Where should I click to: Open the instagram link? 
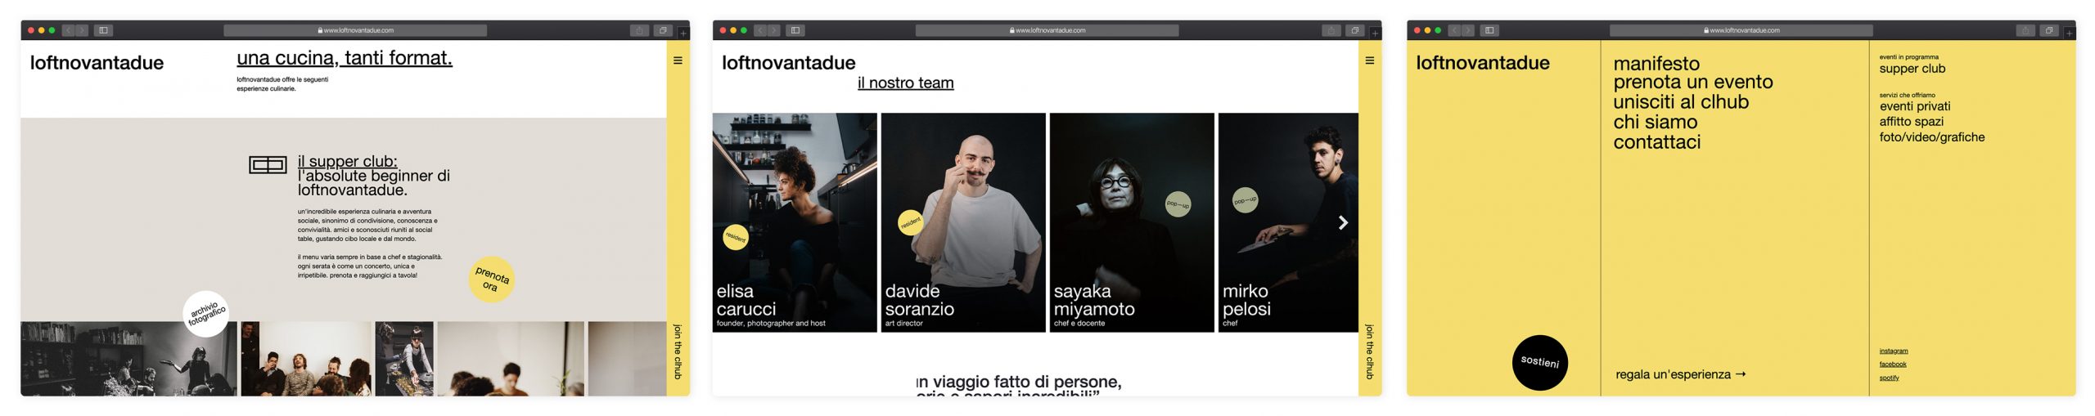tap(1893, 351)
